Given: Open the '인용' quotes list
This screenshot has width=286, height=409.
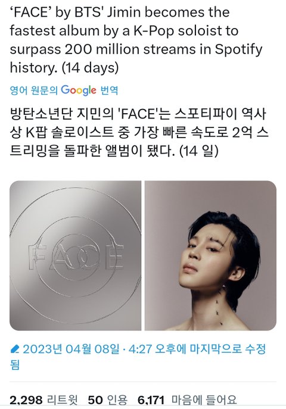Looking at the screenshot, I should [117, 401].
